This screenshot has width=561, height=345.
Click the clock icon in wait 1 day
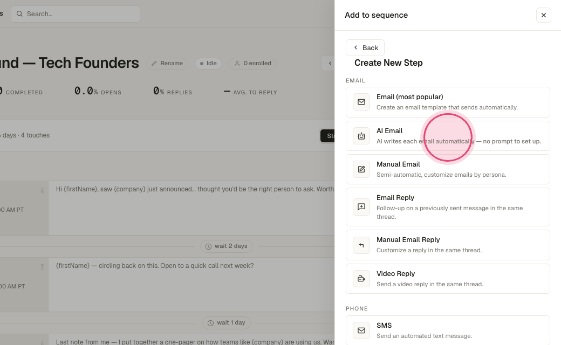pyautogui.click(x=210, y=323)
